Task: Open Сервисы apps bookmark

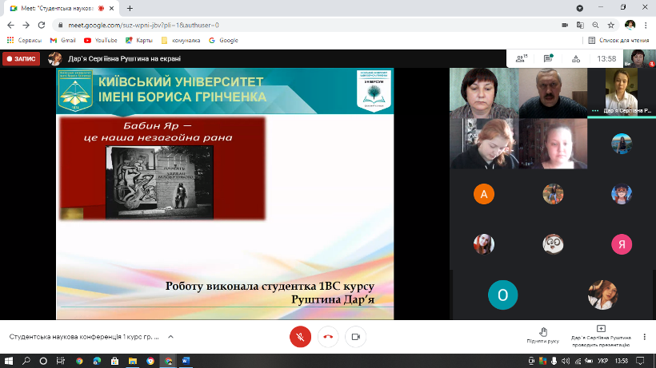Action: 24,41
